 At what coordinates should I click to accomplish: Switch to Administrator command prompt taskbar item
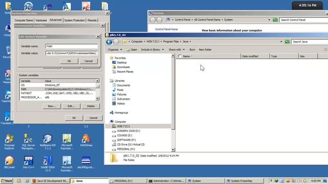pyautogui.click(x=167, y=181)
